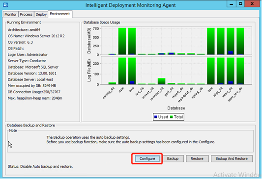Viewport: 262px width, 179px height.
Task: Click the dam bar in Database(MB) chart
Action: (x=122, y=41)
